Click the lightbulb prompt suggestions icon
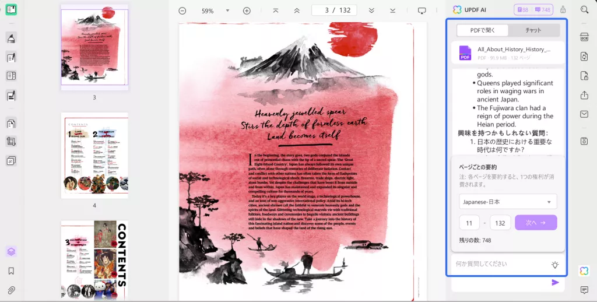The width and height of the screenshot is (597, 302). [x=555, y=265]
